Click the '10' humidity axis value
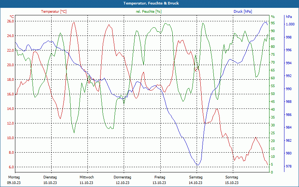The height and width of the screenshot is (187, 299). [273, 157]
